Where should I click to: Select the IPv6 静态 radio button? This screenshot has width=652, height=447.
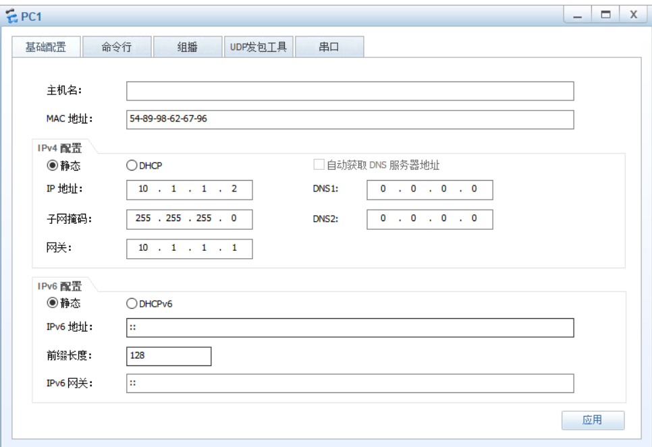[x=53, y=303]
